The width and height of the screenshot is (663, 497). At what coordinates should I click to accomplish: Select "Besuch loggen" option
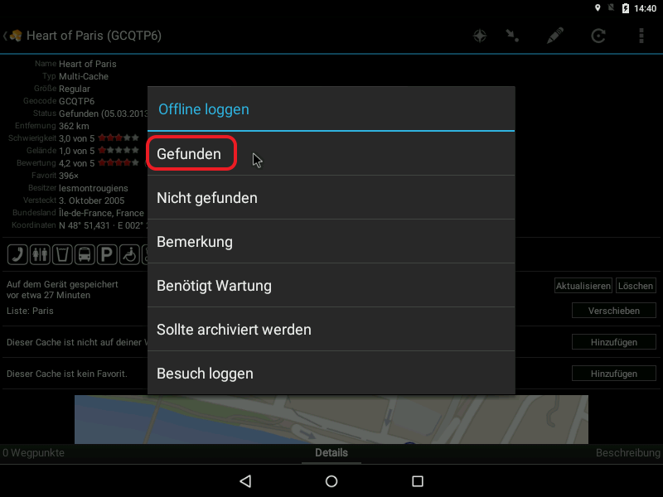coord(205,374)
